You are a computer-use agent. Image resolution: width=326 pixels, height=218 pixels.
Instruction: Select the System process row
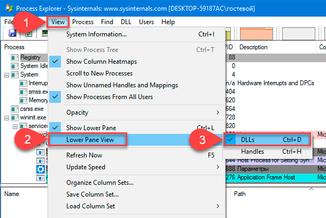(29, 74)
